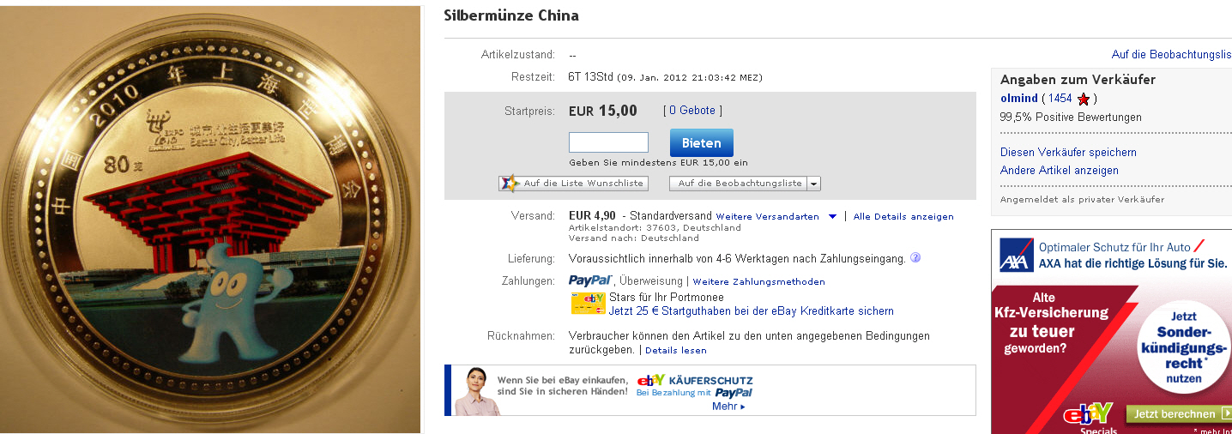Click Auf die Liste Wunschliste button
This screenshot has height=434, width=1232.
click(x=573, y=184)
